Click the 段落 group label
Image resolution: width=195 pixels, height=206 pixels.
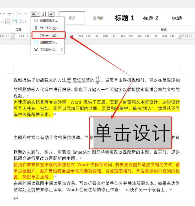point(18,30)
